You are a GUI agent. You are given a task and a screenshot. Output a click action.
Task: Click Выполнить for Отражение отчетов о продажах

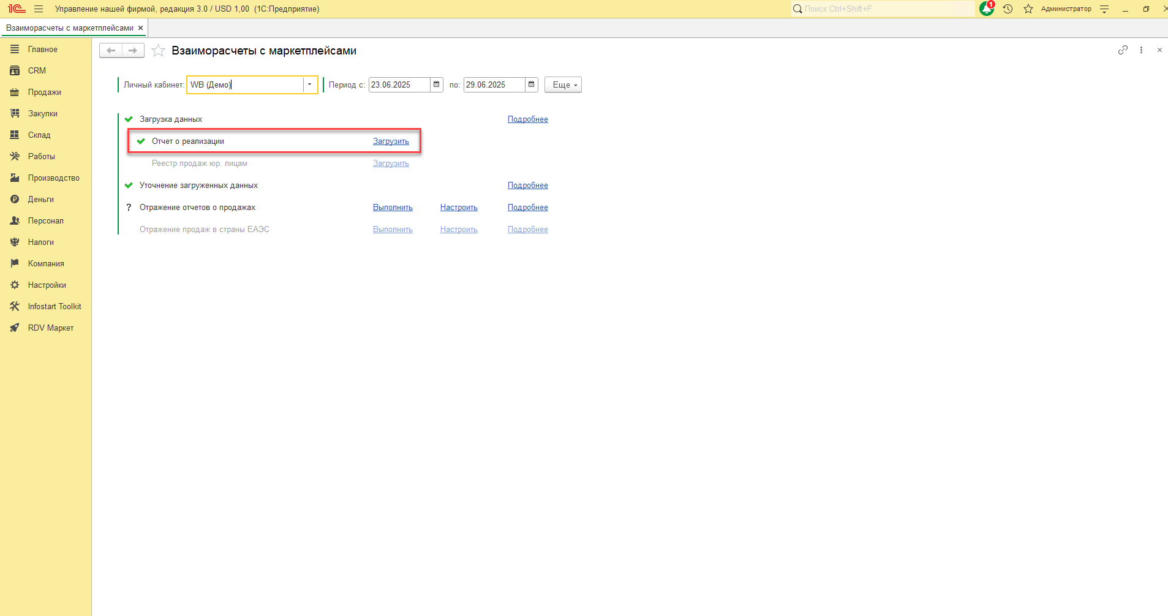(393, 207)
